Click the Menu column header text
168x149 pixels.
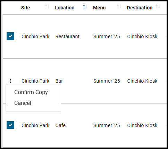tap(99, 8)
